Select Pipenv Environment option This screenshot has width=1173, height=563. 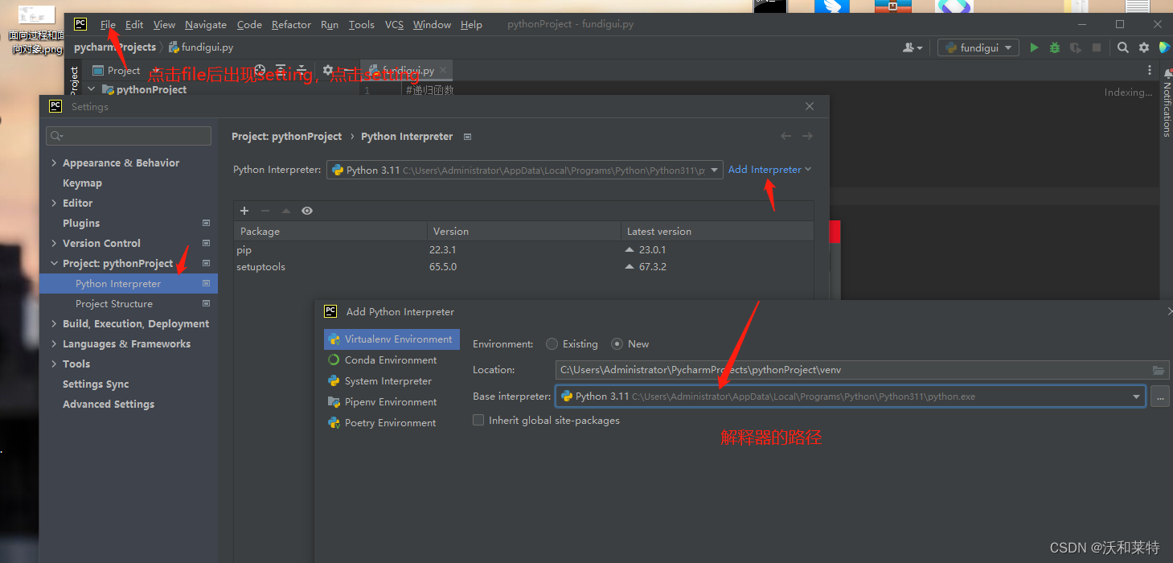pyautogui.click(x=391, y=402)
